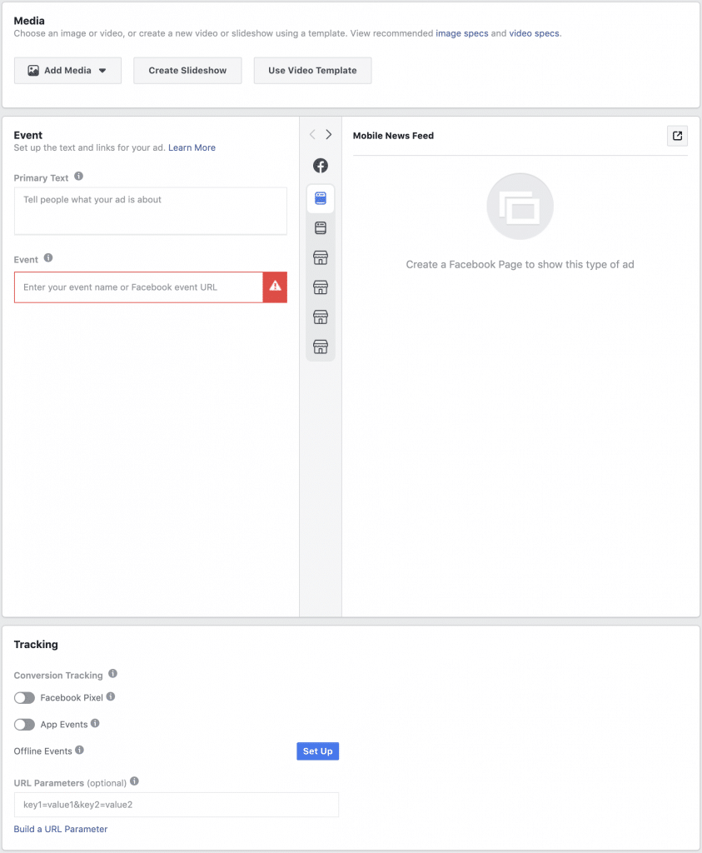
Task: Go to previous preview placement with left chevron
Action: (x=312, y=134)
